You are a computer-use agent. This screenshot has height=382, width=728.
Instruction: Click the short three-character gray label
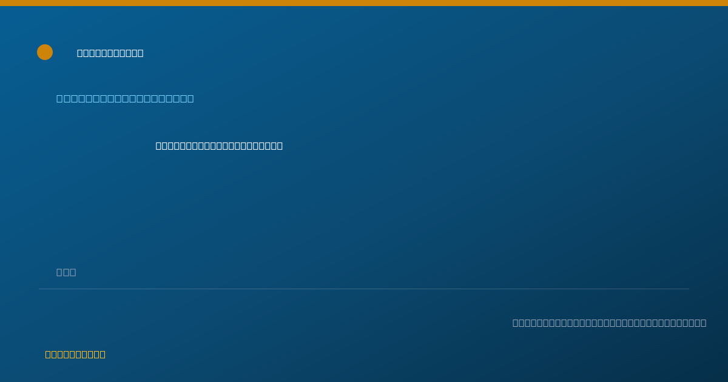66,272
